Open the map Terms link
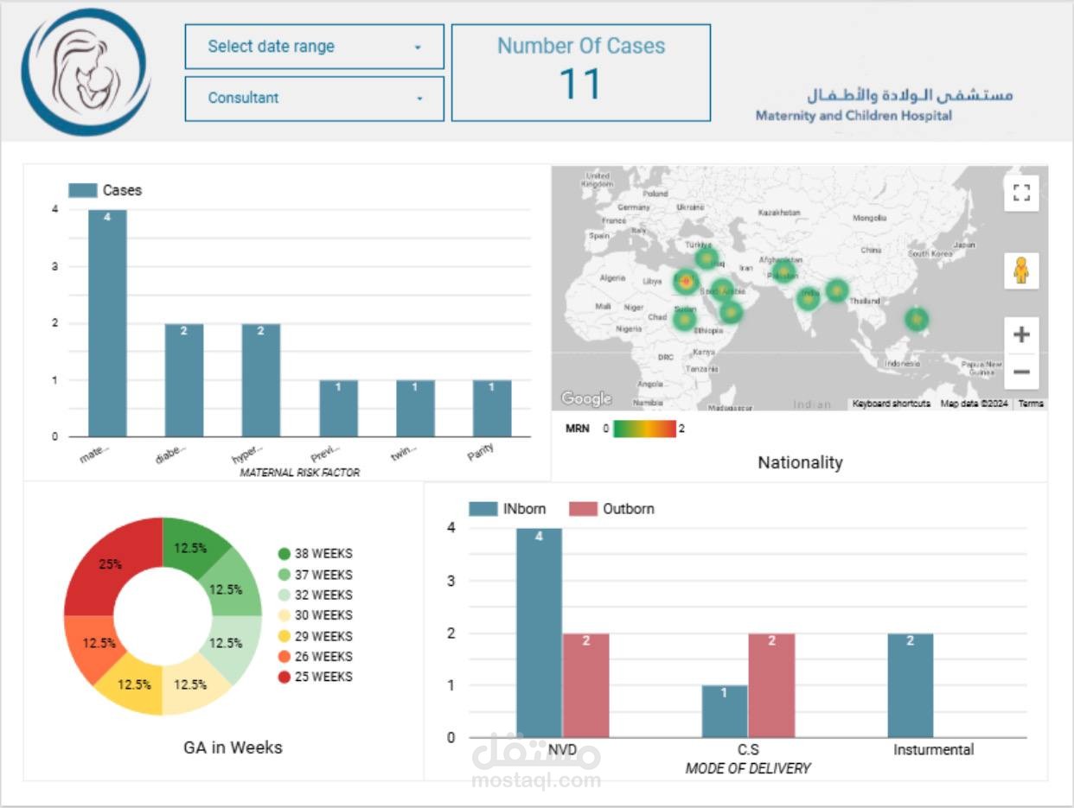 point(1030,404)
